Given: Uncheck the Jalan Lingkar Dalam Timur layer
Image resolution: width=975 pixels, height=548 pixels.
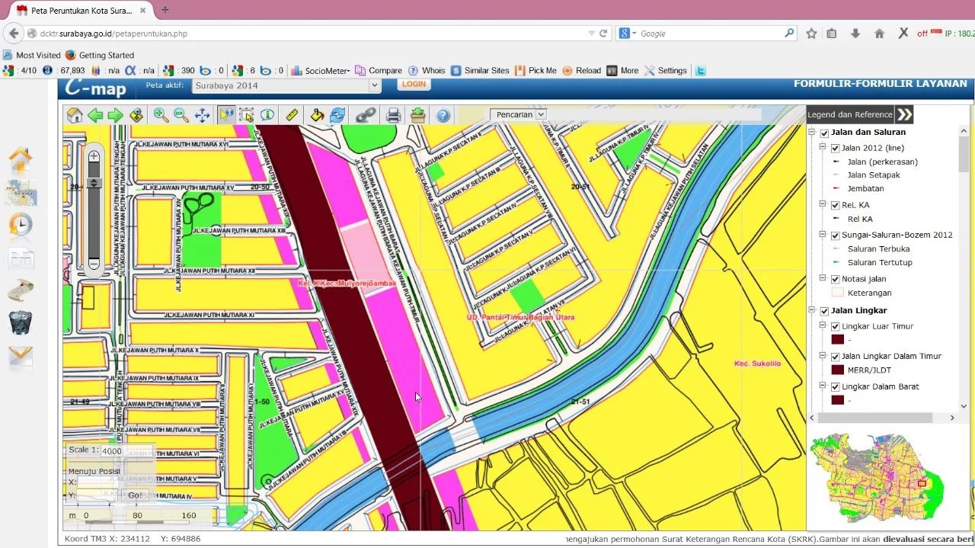Looking at the screenshot, I should coord(836,357).
